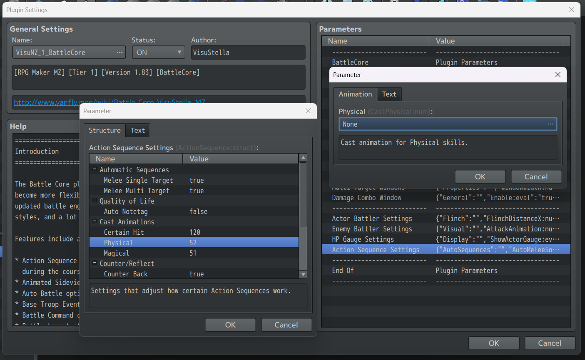Click the Counter Back value true
The image size is (585, 360).
(x=197, y=274)
